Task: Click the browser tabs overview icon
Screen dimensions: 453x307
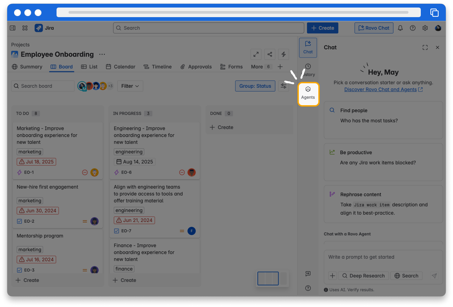Action: pyautogui.click(x=434, y=13)
